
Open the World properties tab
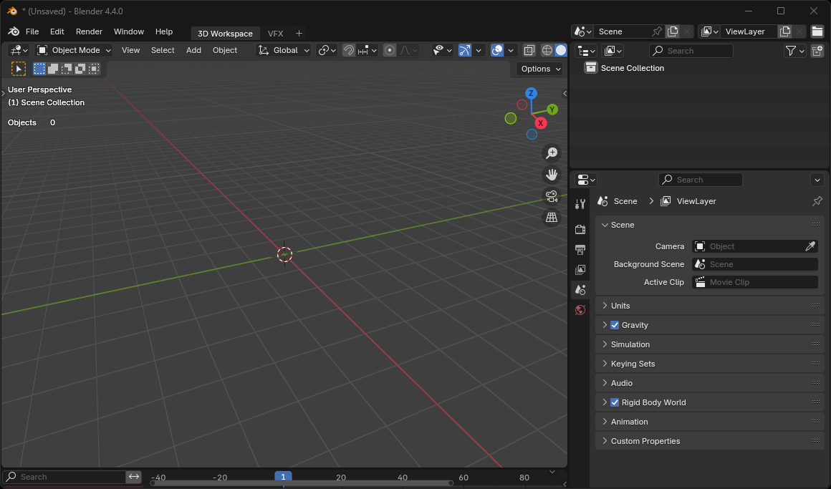coord(580,310)
